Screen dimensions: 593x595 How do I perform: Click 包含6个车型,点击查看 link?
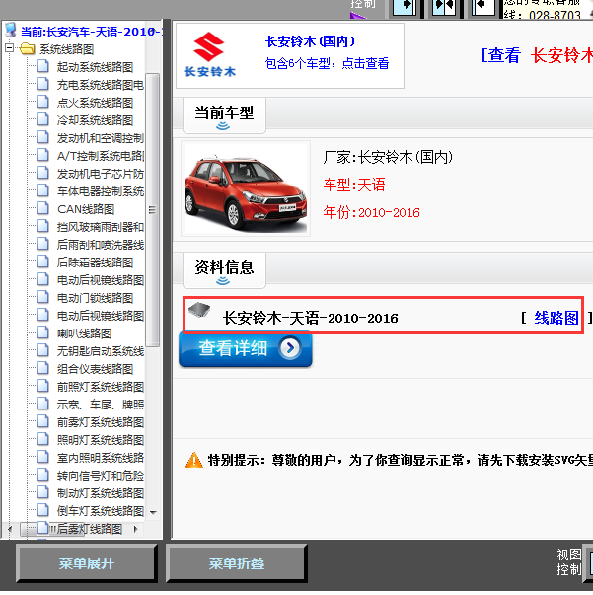click(x=327, y=63)
